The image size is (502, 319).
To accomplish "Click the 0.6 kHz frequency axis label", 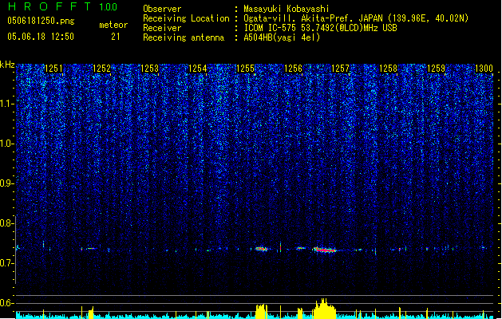I will pos(6,303).
